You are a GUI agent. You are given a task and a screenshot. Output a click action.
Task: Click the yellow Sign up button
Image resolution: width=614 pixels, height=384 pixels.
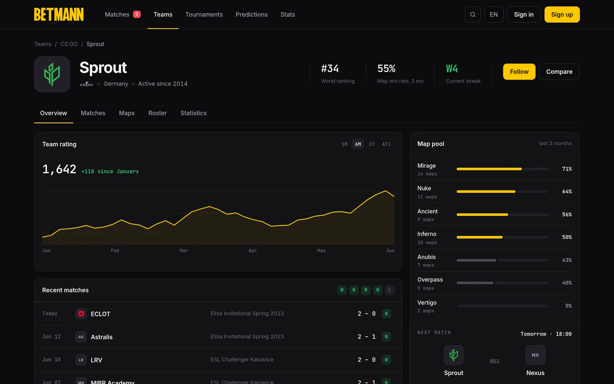[562, 15]
